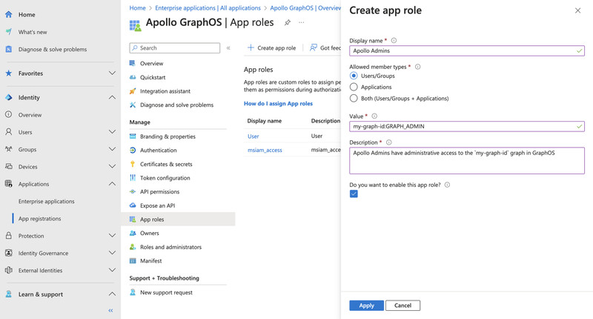Select Users/Groups member type
This screenshot has width=593, height=319.
click(354, 76)
